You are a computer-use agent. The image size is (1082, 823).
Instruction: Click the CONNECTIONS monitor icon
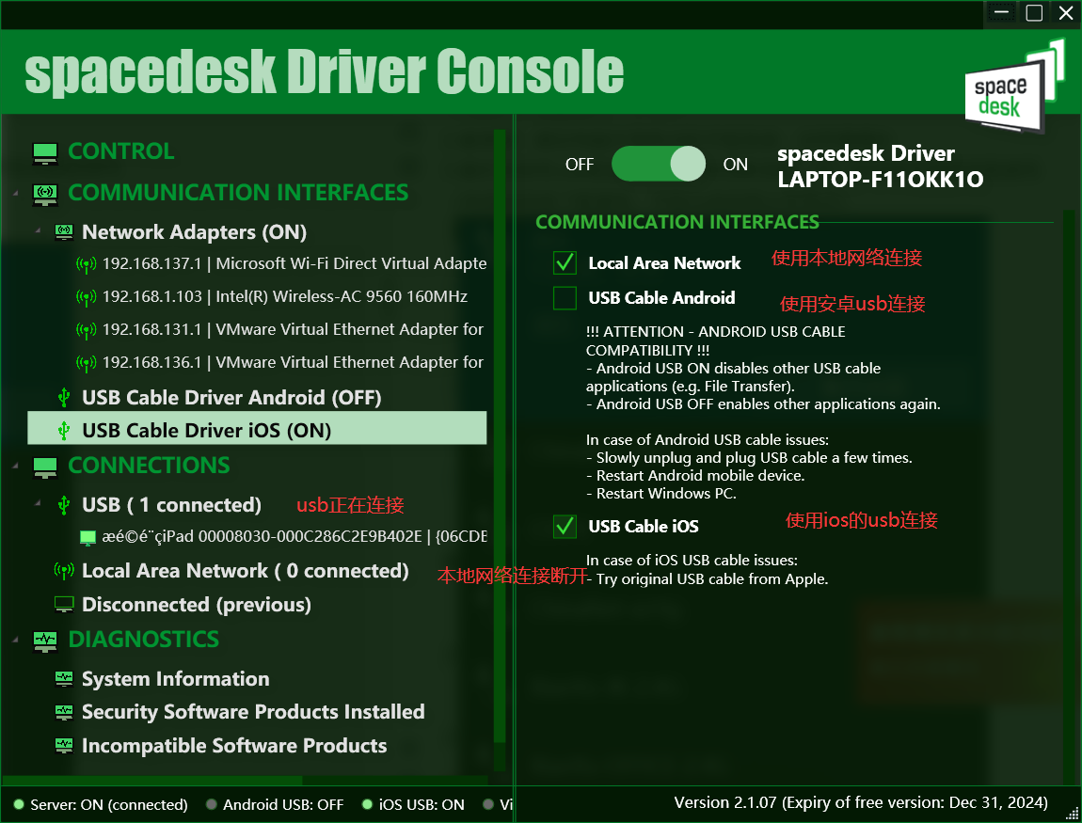tap(45, 467)
